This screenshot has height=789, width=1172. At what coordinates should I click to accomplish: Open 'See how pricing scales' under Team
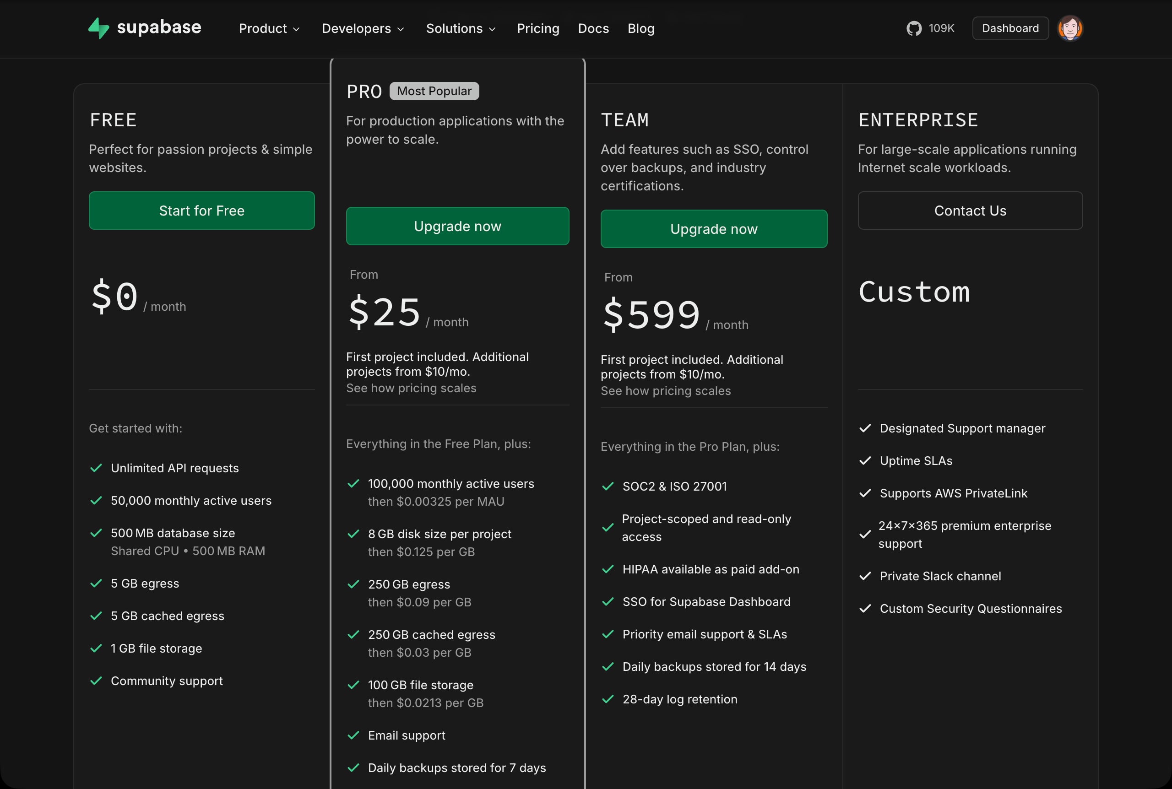click(666, 391)
